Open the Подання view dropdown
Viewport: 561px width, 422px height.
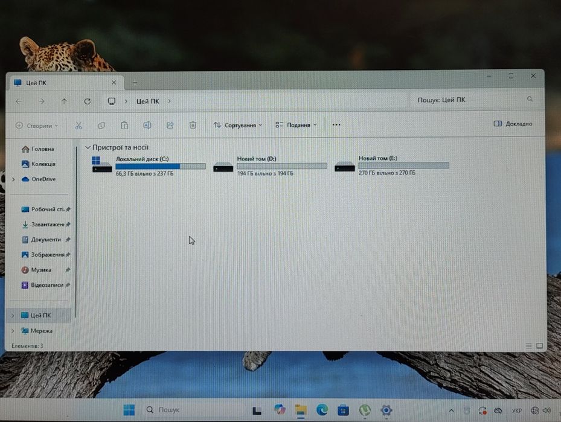tap(296, 125)
